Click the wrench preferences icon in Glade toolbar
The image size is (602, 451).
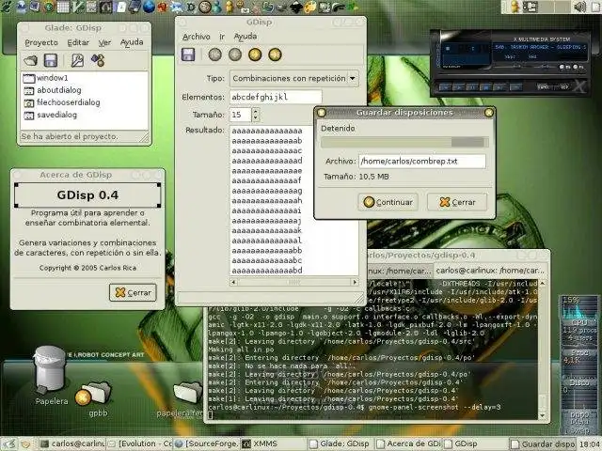pyautogui.click(x=77, y=60)
